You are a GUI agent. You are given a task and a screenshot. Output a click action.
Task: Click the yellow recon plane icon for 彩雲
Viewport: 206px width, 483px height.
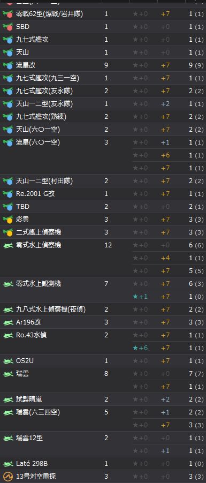(7, 220)
